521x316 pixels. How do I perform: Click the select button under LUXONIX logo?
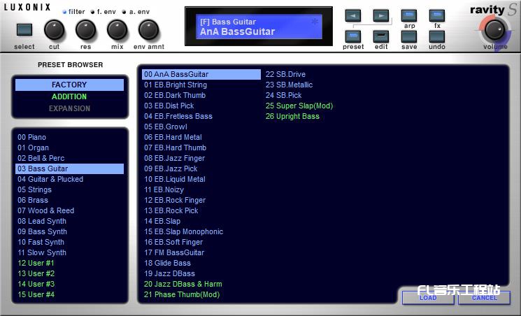tap(24, 30)
